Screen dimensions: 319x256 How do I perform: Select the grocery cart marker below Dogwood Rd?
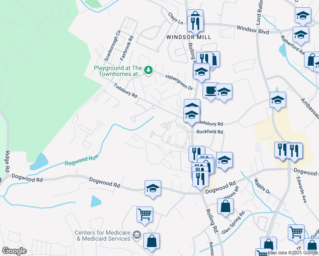[145, 215]
